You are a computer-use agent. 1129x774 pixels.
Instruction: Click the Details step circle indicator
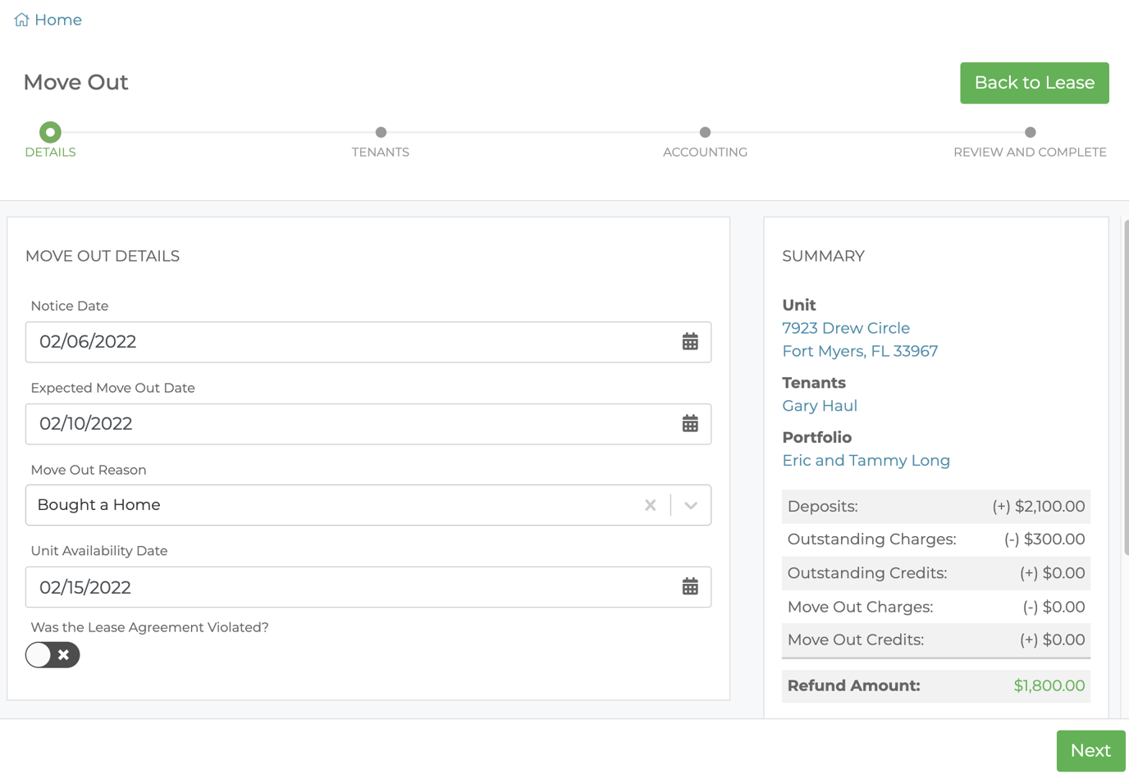click(x=50, y=132)
